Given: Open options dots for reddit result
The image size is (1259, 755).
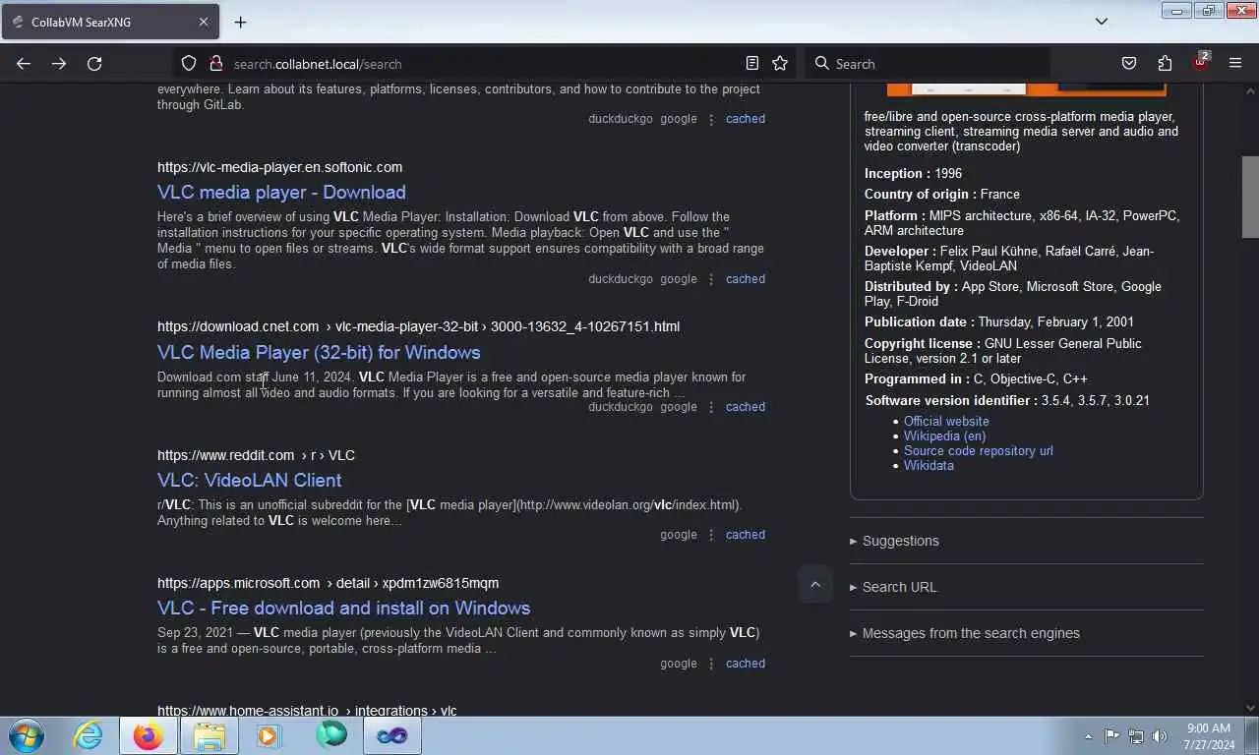Looking at the screenshot, I should pos(711,535).
